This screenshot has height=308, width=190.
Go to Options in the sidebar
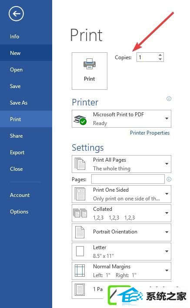[x=19, y=212]
